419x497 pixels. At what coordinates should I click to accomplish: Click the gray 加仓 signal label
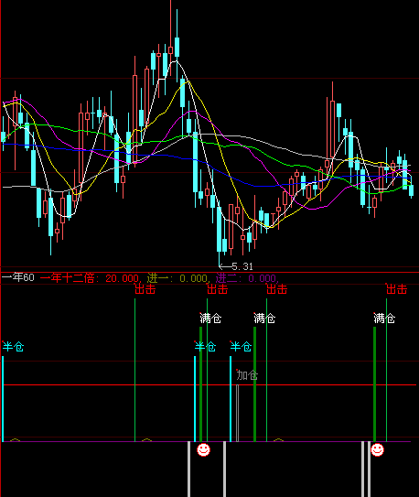247,375
